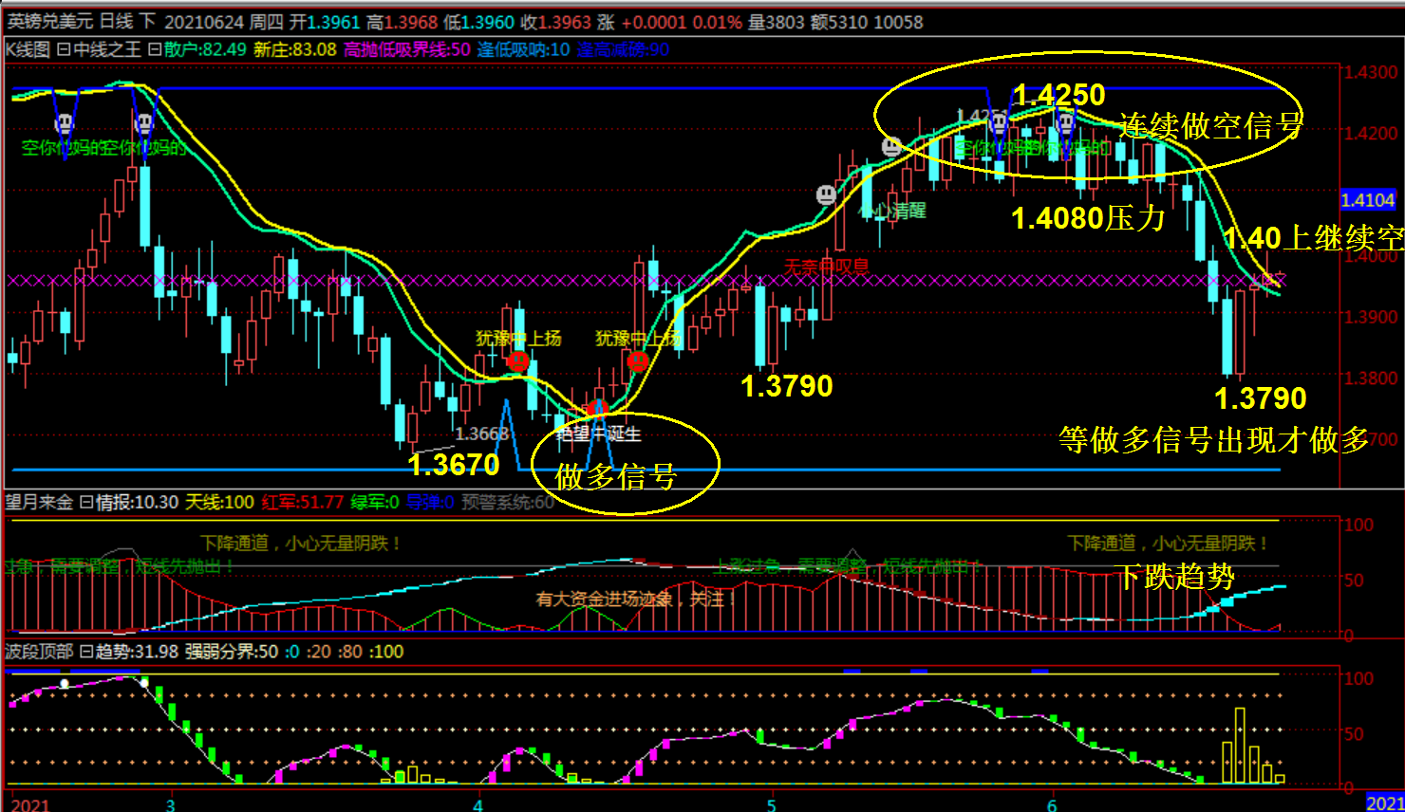Click the first red ball marker under 犹豫中上扬

(x=517, y=360)
